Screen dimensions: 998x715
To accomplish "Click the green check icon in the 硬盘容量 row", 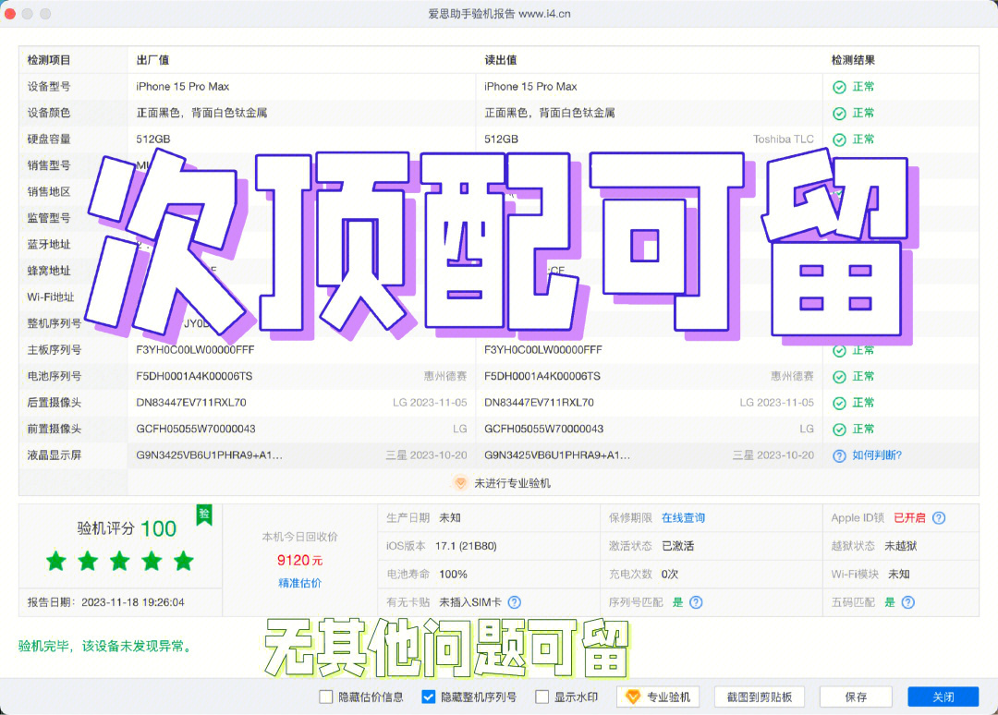I will (x=839, y=139).
